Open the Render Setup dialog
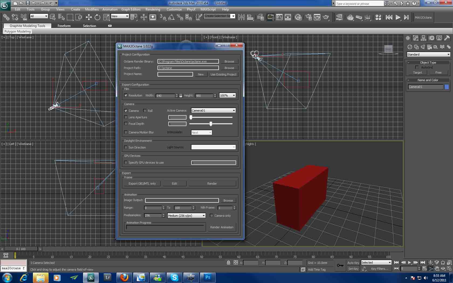This screenshot has height=283, width=453. [308, 17]
